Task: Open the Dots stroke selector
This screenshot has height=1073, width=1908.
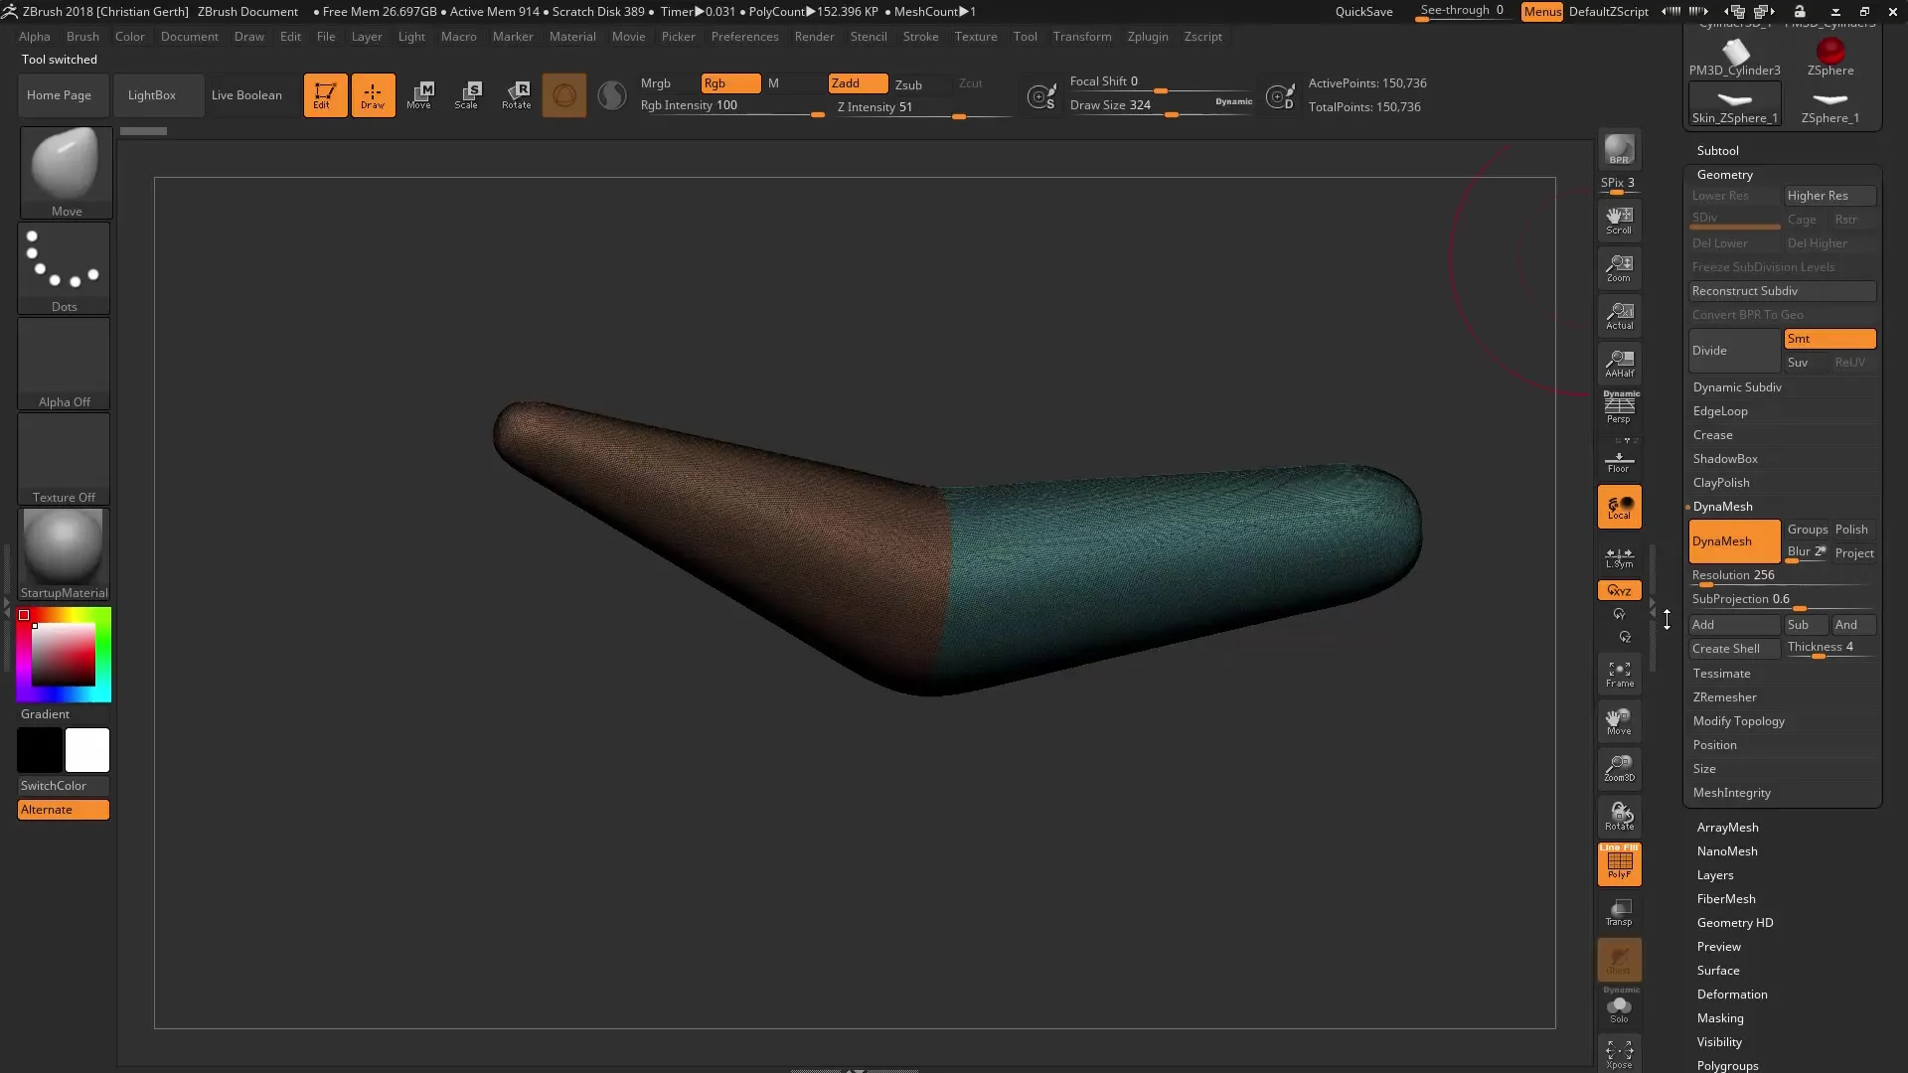Action: click(64, 267)
